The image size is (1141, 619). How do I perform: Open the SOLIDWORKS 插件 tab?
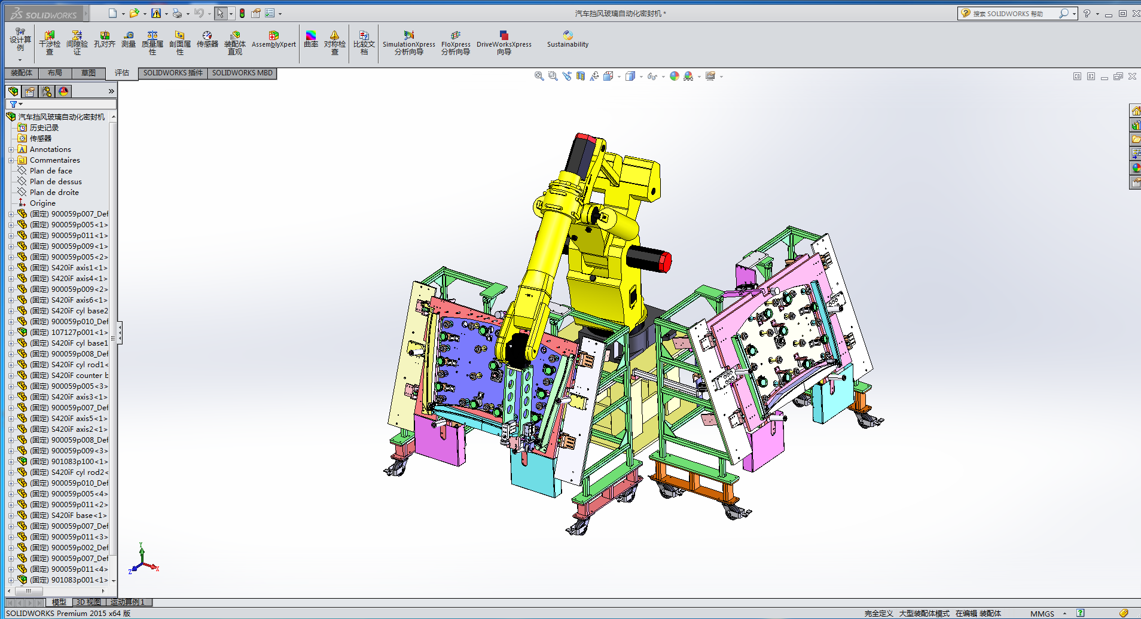point(173,73)
